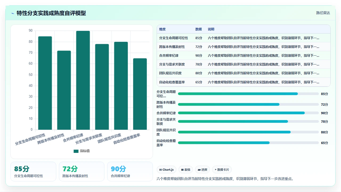This screenshot has width=341, height=192.
Task: Toggle the 指标值 legend swatch
Action: point(76,151)
